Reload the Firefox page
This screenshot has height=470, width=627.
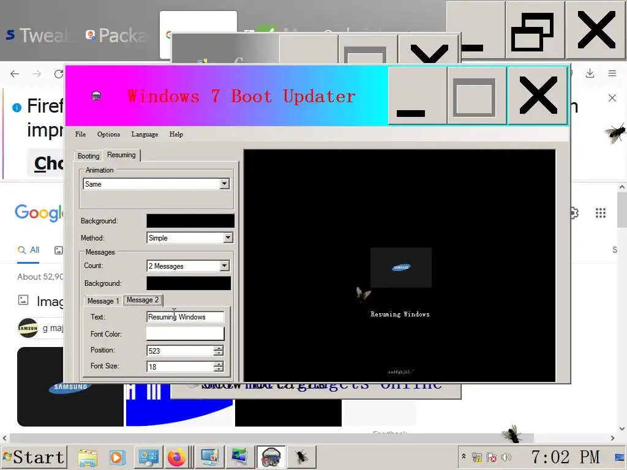(59, 74)
